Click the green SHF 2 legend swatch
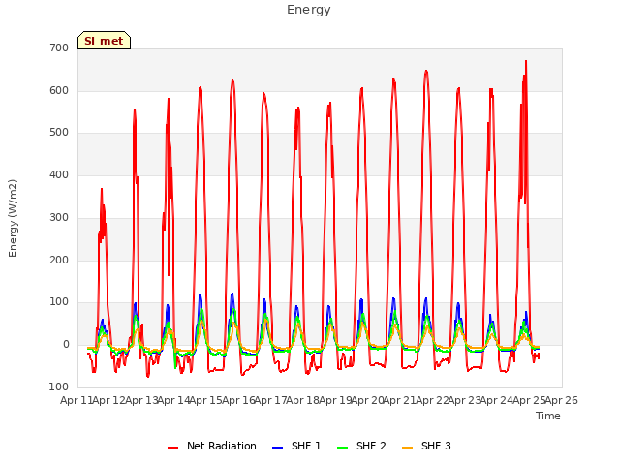620x465 pixels. 342,447
